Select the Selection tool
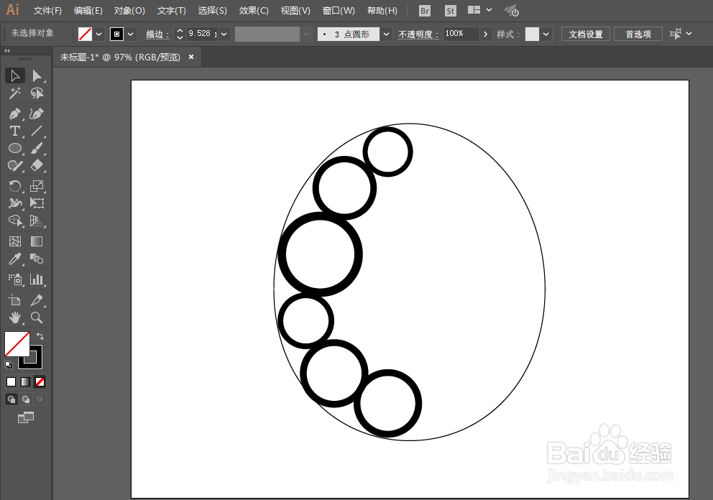Viewport: 713px width, 500px height. click(x=15, y=75)
